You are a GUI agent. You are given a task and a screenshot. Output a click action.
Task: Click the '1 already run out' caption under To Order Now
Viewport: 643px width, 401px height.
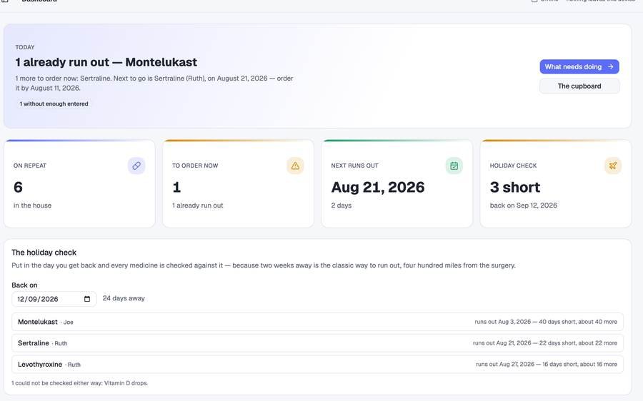pyautogui.click(x=198, y=205)
